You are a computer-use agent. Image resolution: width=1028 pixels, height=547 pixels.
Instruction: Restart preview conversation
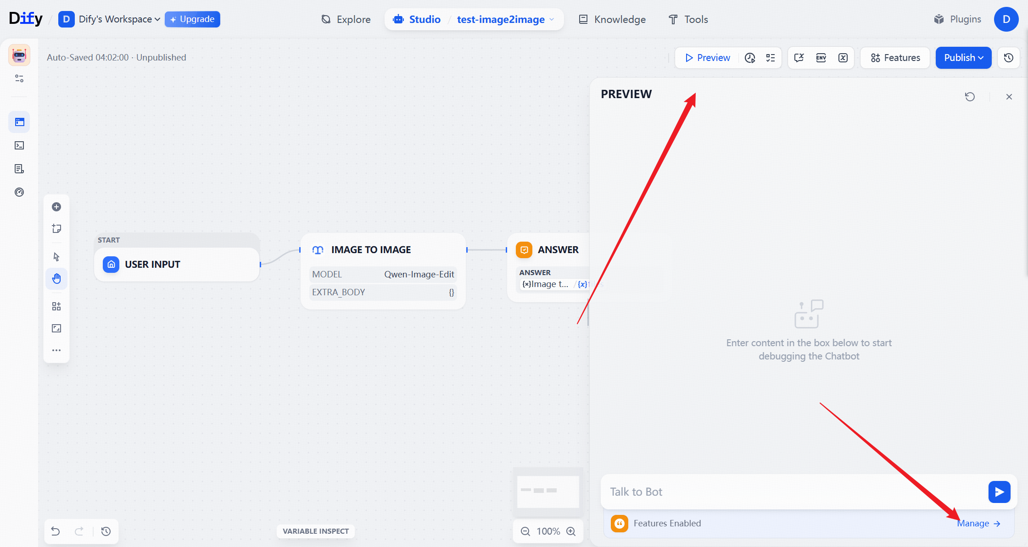click(970, 97)
